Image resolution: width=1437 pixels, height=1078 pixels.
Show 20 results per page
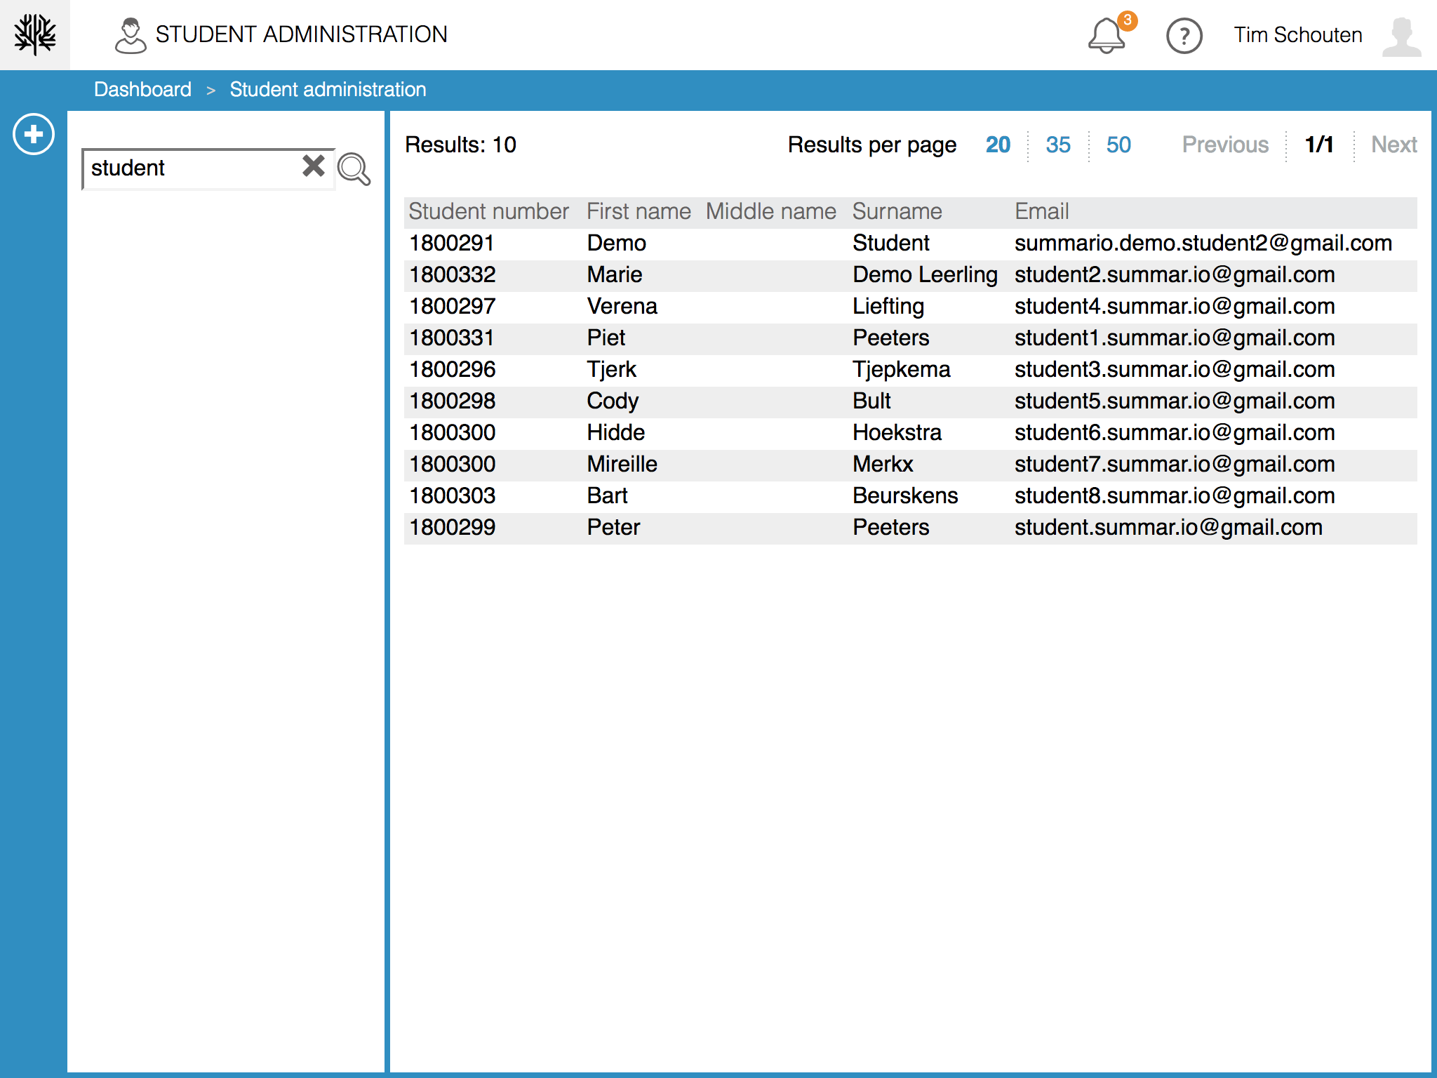(998, 145)
